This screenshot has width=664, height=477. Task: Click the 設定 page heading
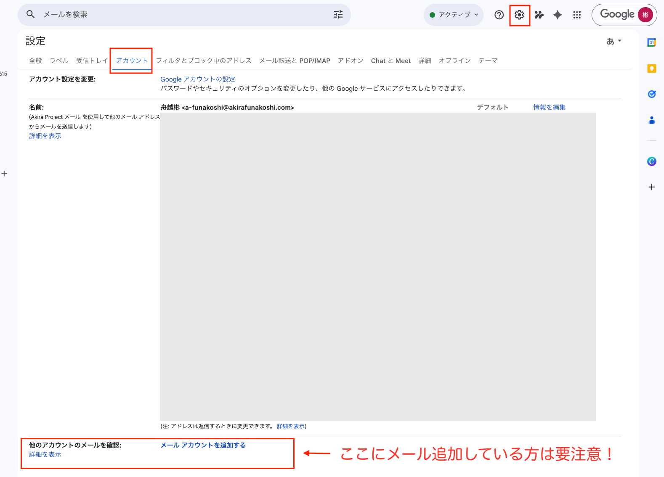click(36, 41)
